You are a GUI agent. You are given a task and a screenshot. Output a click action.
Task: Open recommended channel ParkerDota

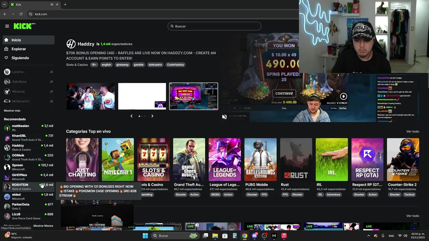click(28, 206)
